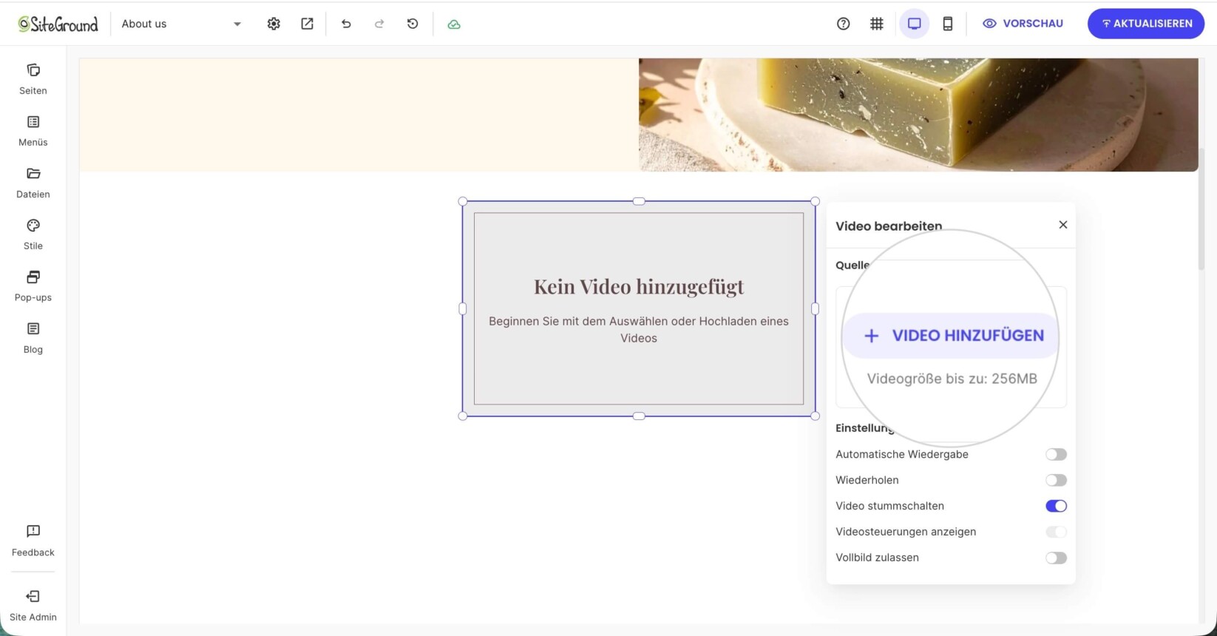Enable the Wiederholen toggle
The image size is (1217, 636).
[x=1056, y=480]
